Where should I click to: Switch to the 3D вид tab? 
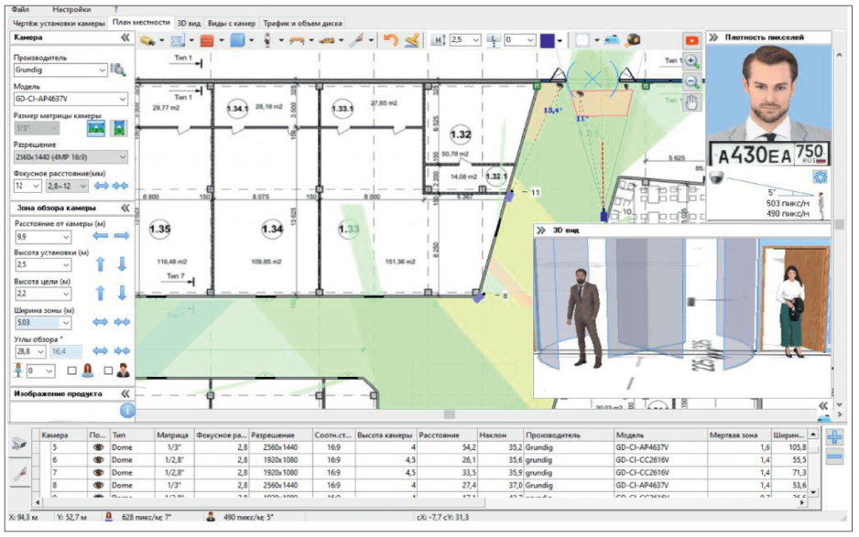tap(189, 24)
